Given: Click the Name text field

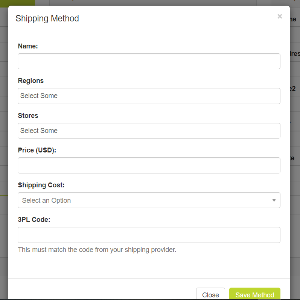Looking at the screenshot, I should point(149,61).
